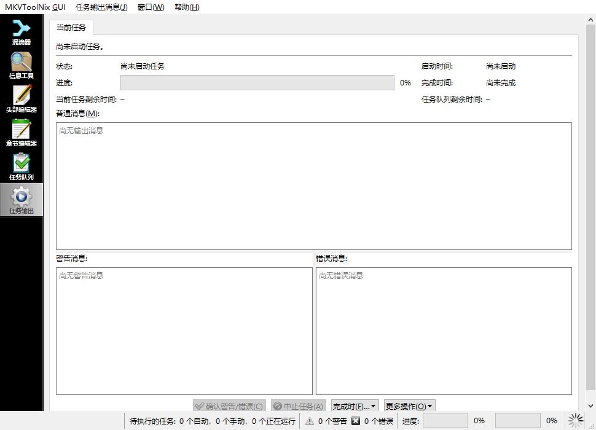Click the main 进度 progress bar
The width and height of the screenshot is (596, 430).
click(257, 82)
